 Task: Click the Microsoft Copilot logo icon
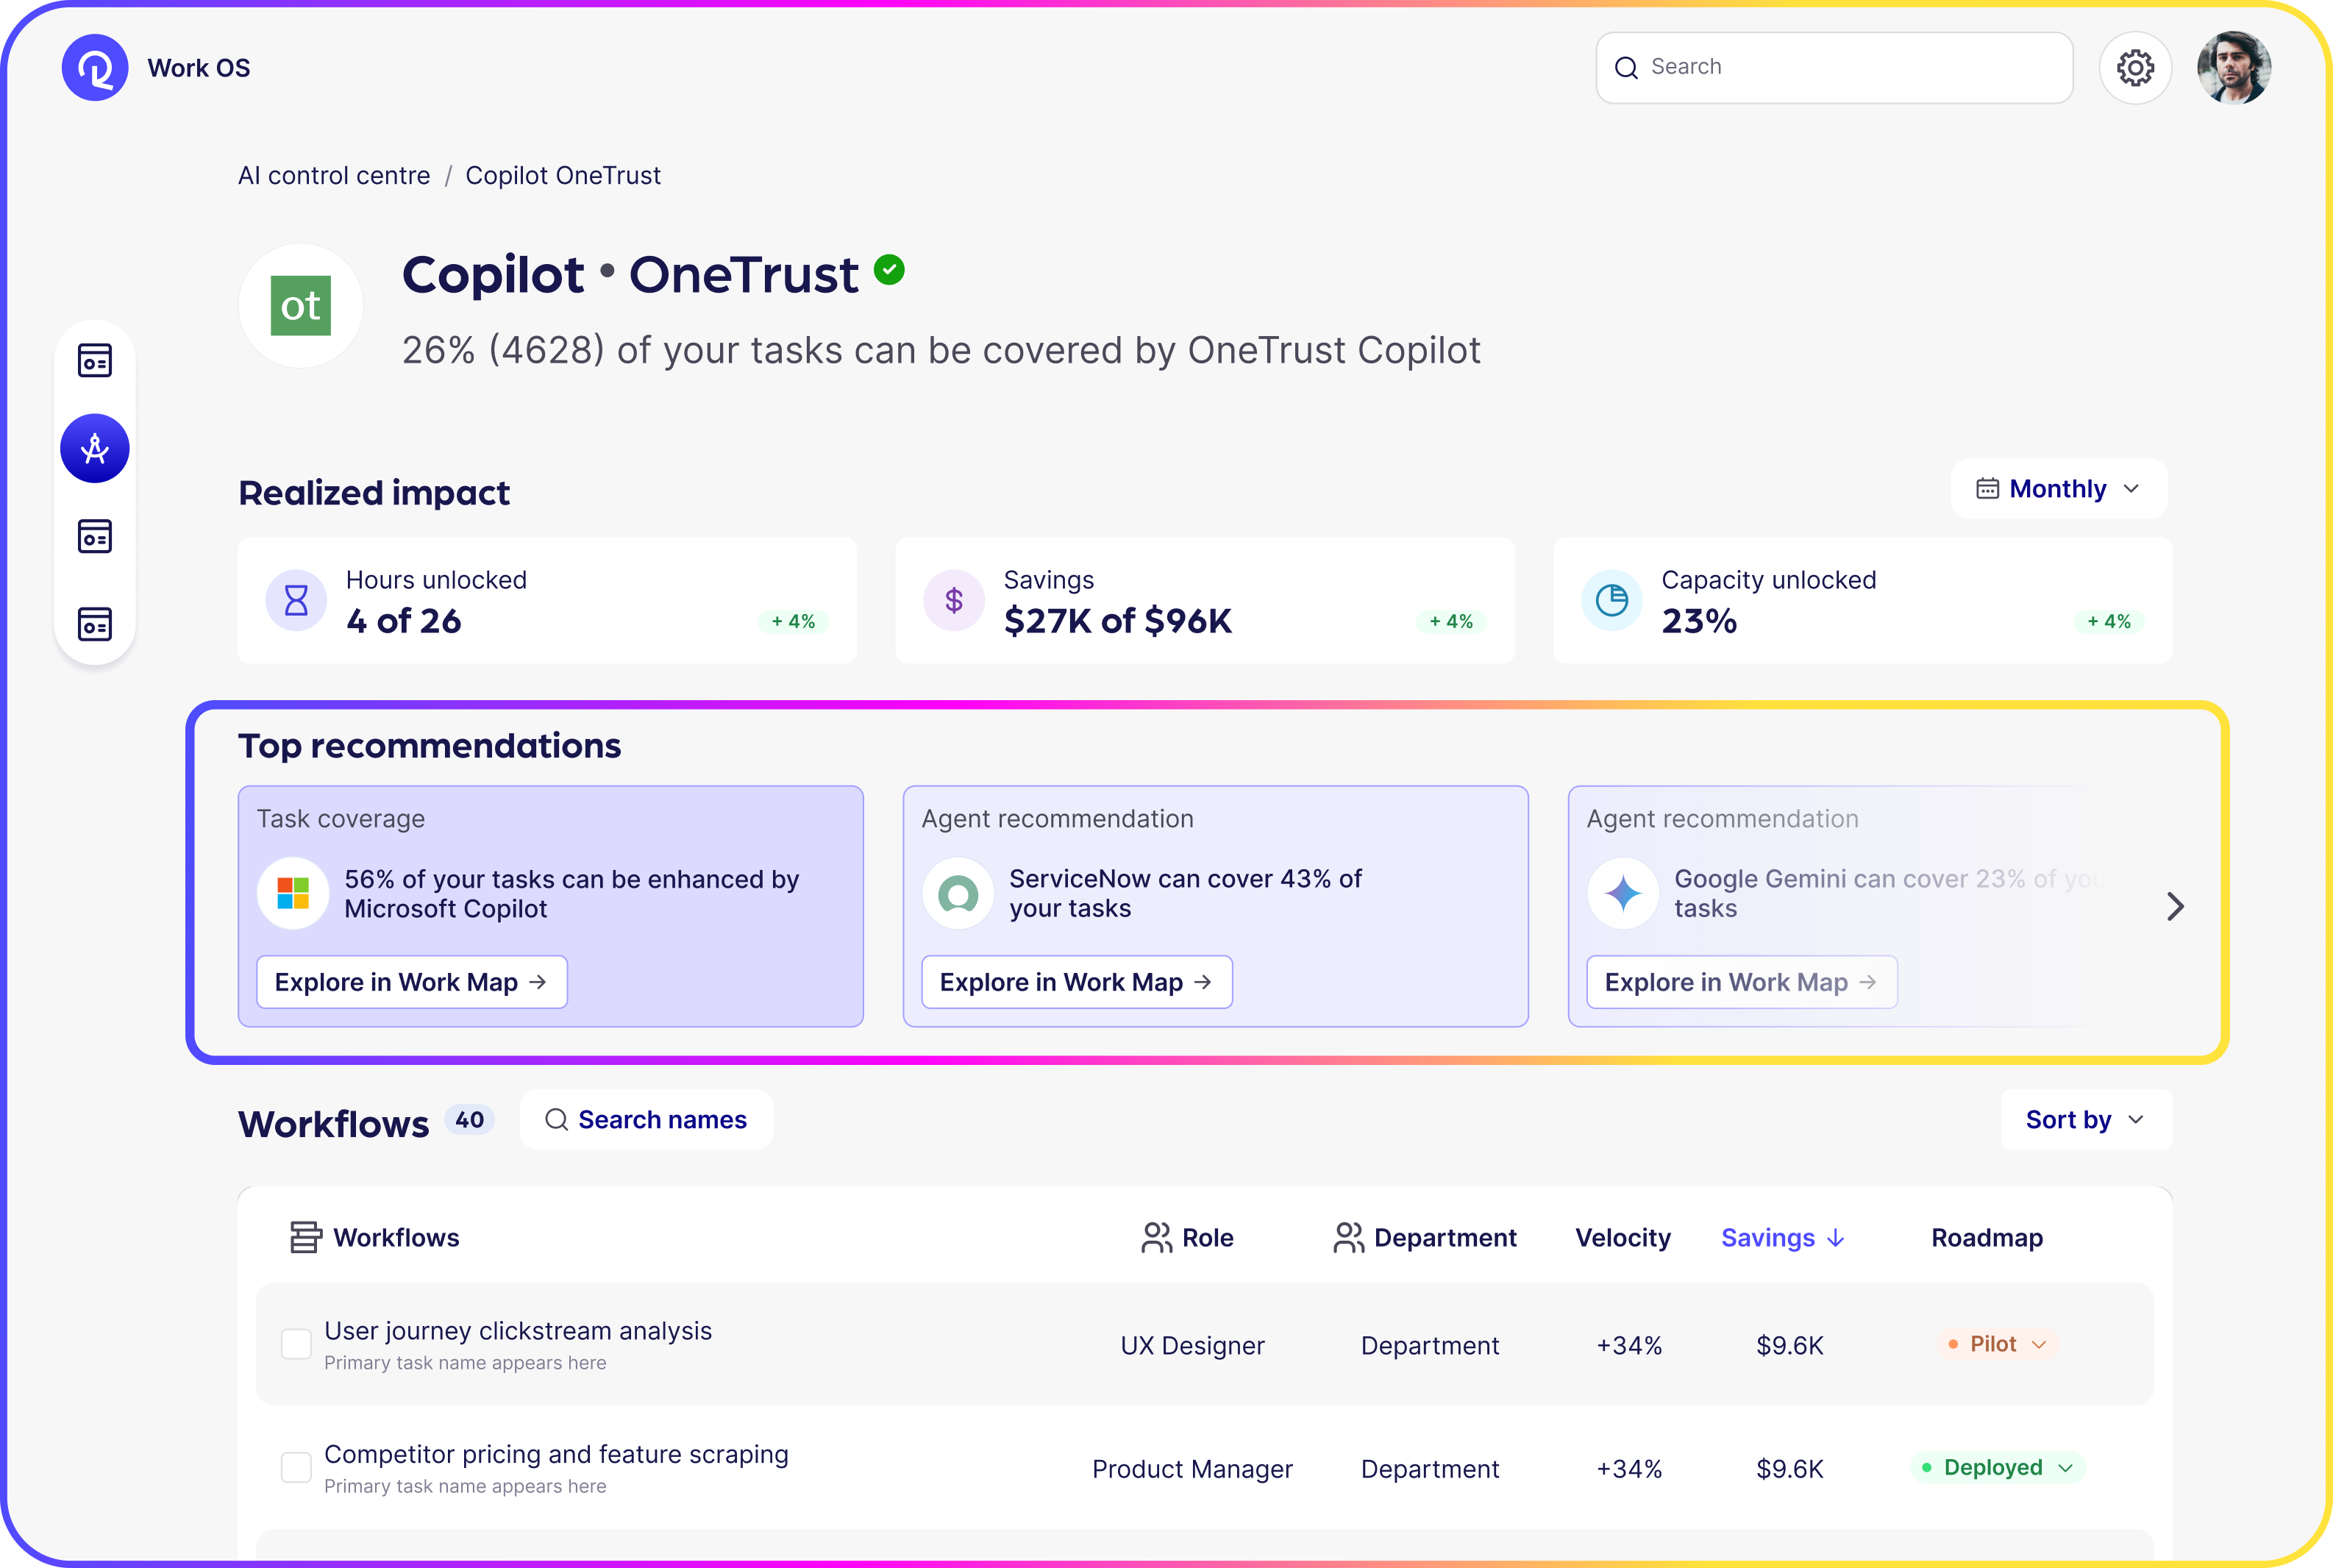(293, 893)
